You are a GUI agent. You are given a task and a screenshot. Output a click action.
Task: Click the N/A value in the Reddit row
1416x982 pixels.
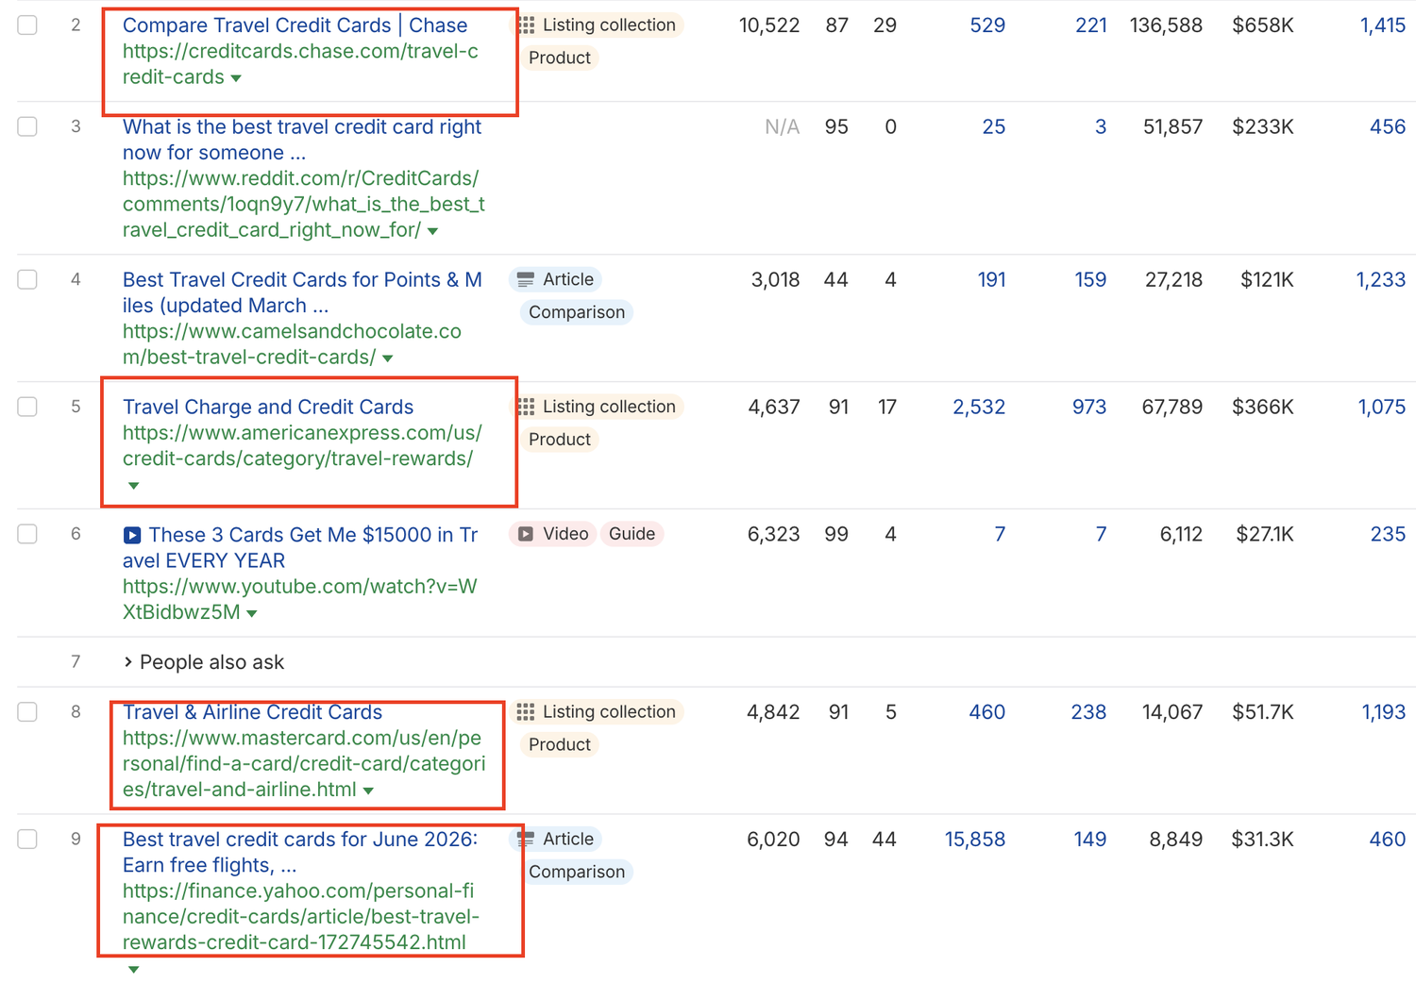coord(782,126)
